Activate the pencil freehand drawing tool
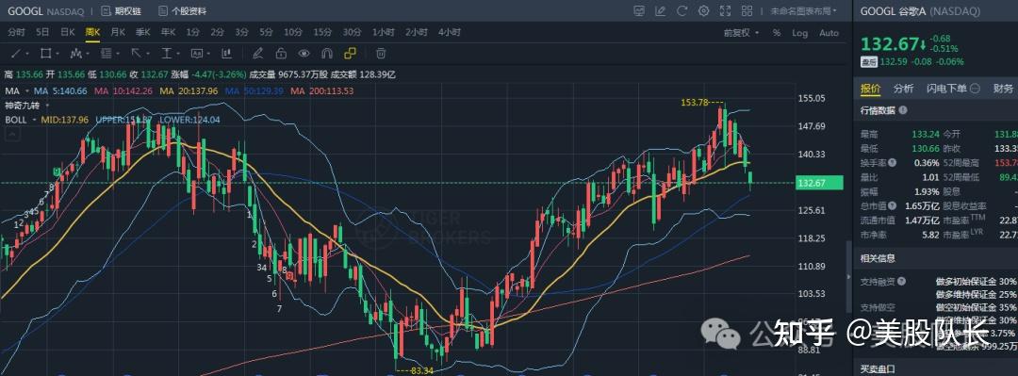1018x376 pixels. 257,54
